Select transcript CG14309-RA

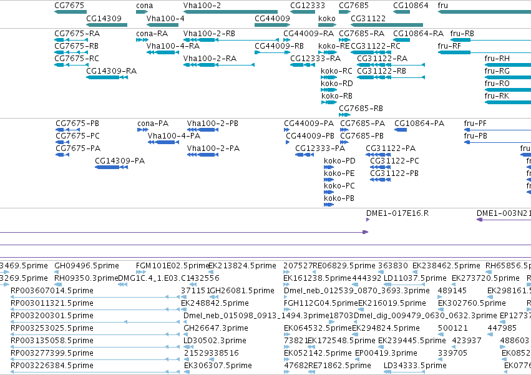[x=107, y=77]
